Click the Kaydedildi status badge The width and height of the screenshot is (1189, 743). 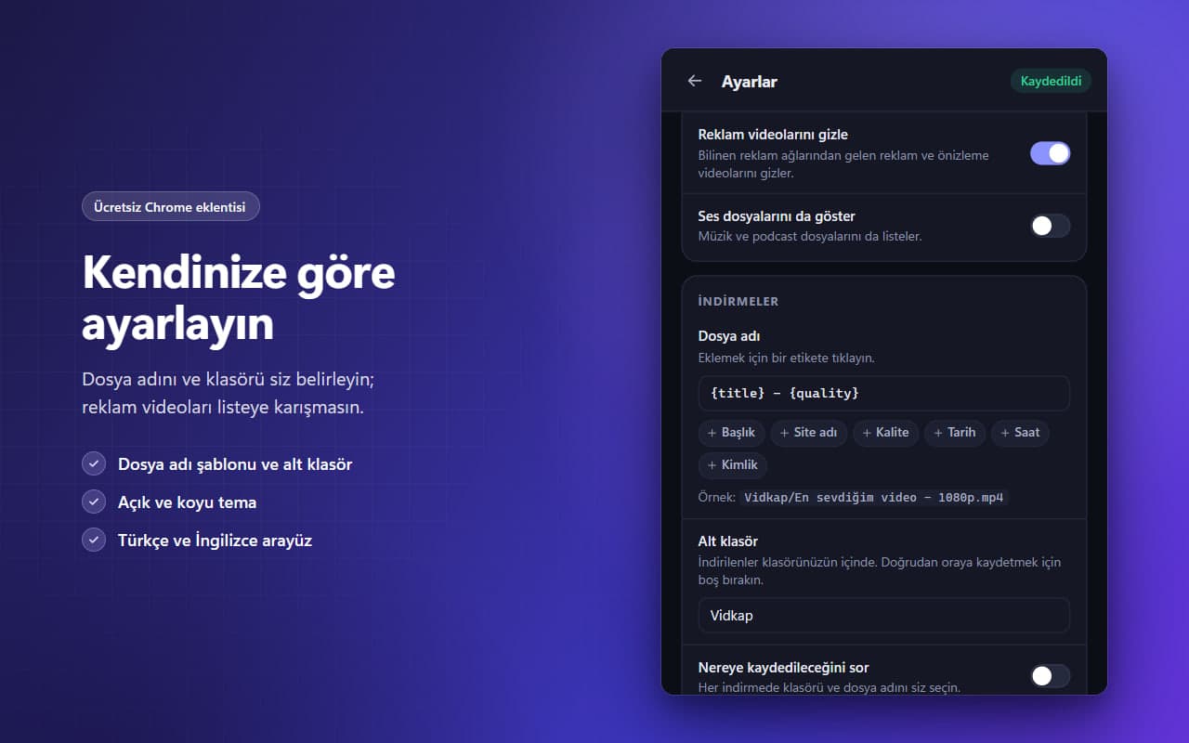(x=1051, y=81)
